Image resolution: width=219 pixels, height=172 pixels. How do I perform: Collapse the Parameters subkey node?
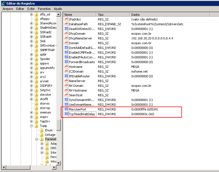(x=37, y=139)
